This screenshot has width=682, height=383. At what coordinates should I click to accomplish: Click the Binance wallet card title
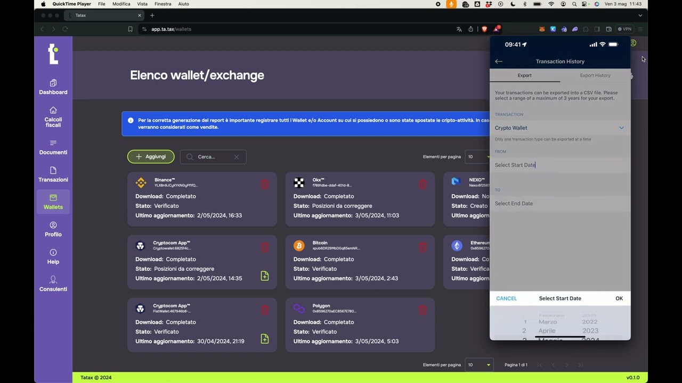[x=165, y=180]
